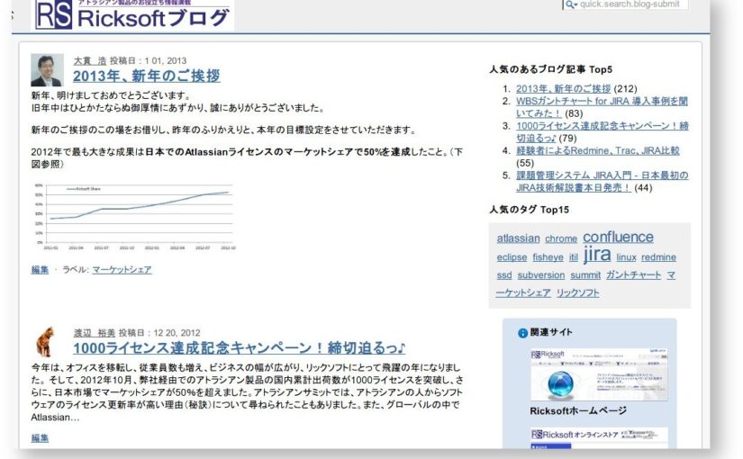Click the Ricksoftホームページ caption
743x459 pixels.
tap(578, 410)
